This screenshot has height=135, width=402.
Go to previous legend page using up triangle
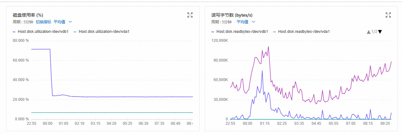click(368, 32)
